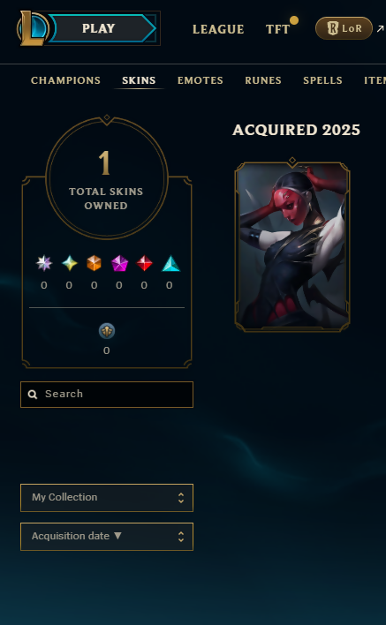Switch to the Champions tab
This screenshot has width=386, height=625.
click(65, 80)
